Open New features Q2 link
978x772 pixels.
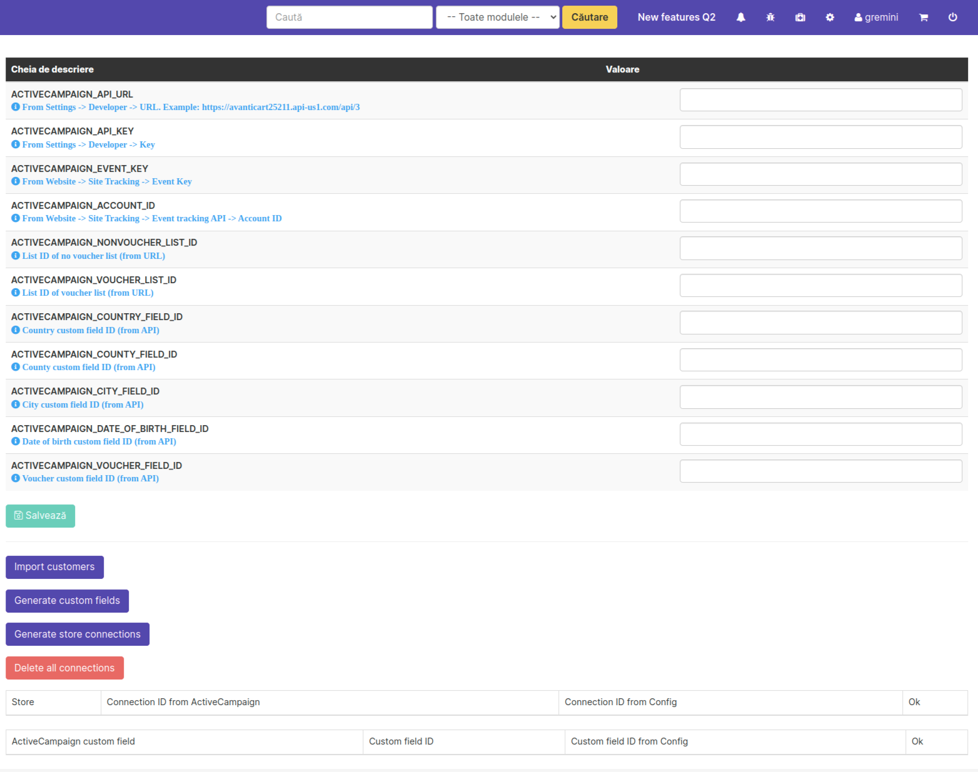[676, 18]
